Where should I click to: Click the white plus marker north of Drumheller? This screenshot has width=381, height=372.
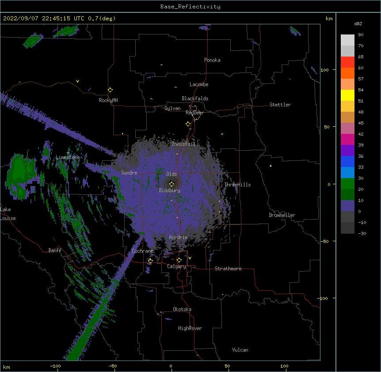pos(271,166)
